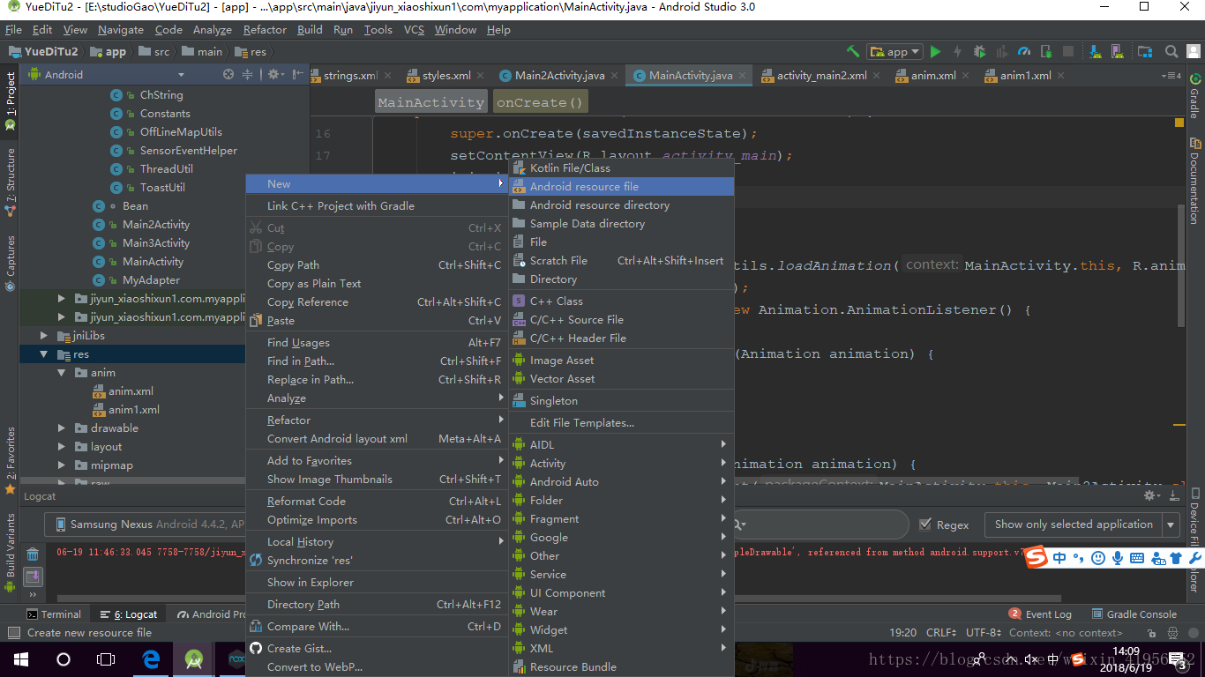Sync project with Gradle files icon
This screenshot has width=1205, height=677.
pyautogui.click(x=1095, y=52)
